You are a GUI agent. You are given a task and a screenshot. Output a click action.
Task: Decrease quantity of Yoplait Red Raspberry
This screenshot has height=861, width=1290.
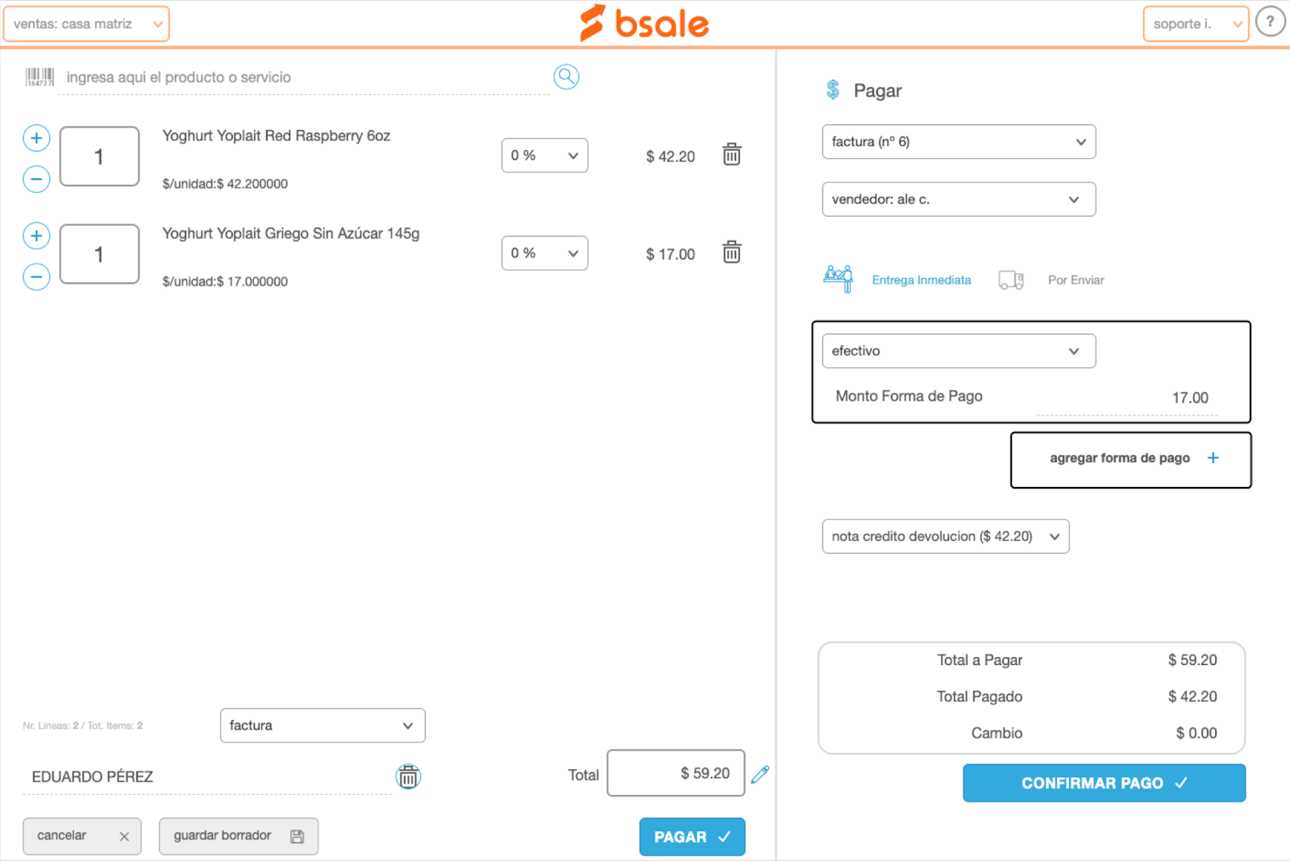click(36, 179)
